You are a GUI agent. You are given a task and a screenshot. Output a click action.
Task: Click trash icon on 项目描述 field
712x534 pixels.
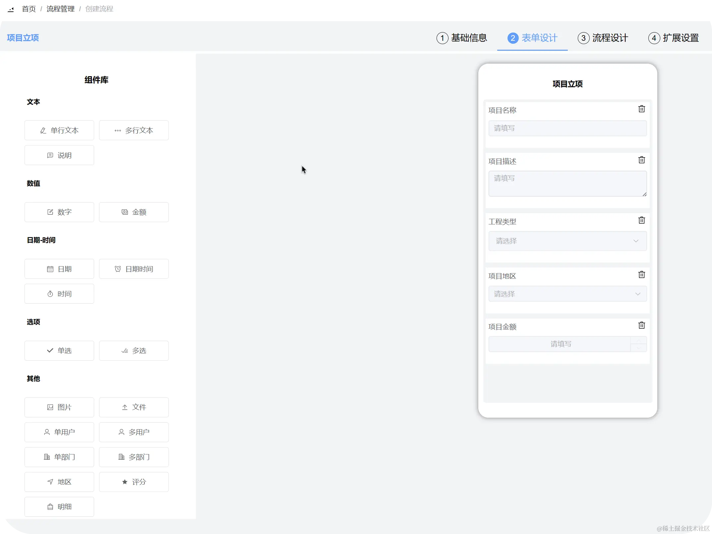tap(641, 160)
